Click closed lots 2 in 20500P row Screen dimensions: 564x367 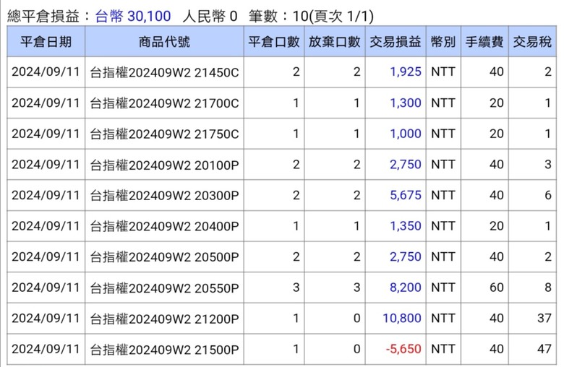click(296, 256)
